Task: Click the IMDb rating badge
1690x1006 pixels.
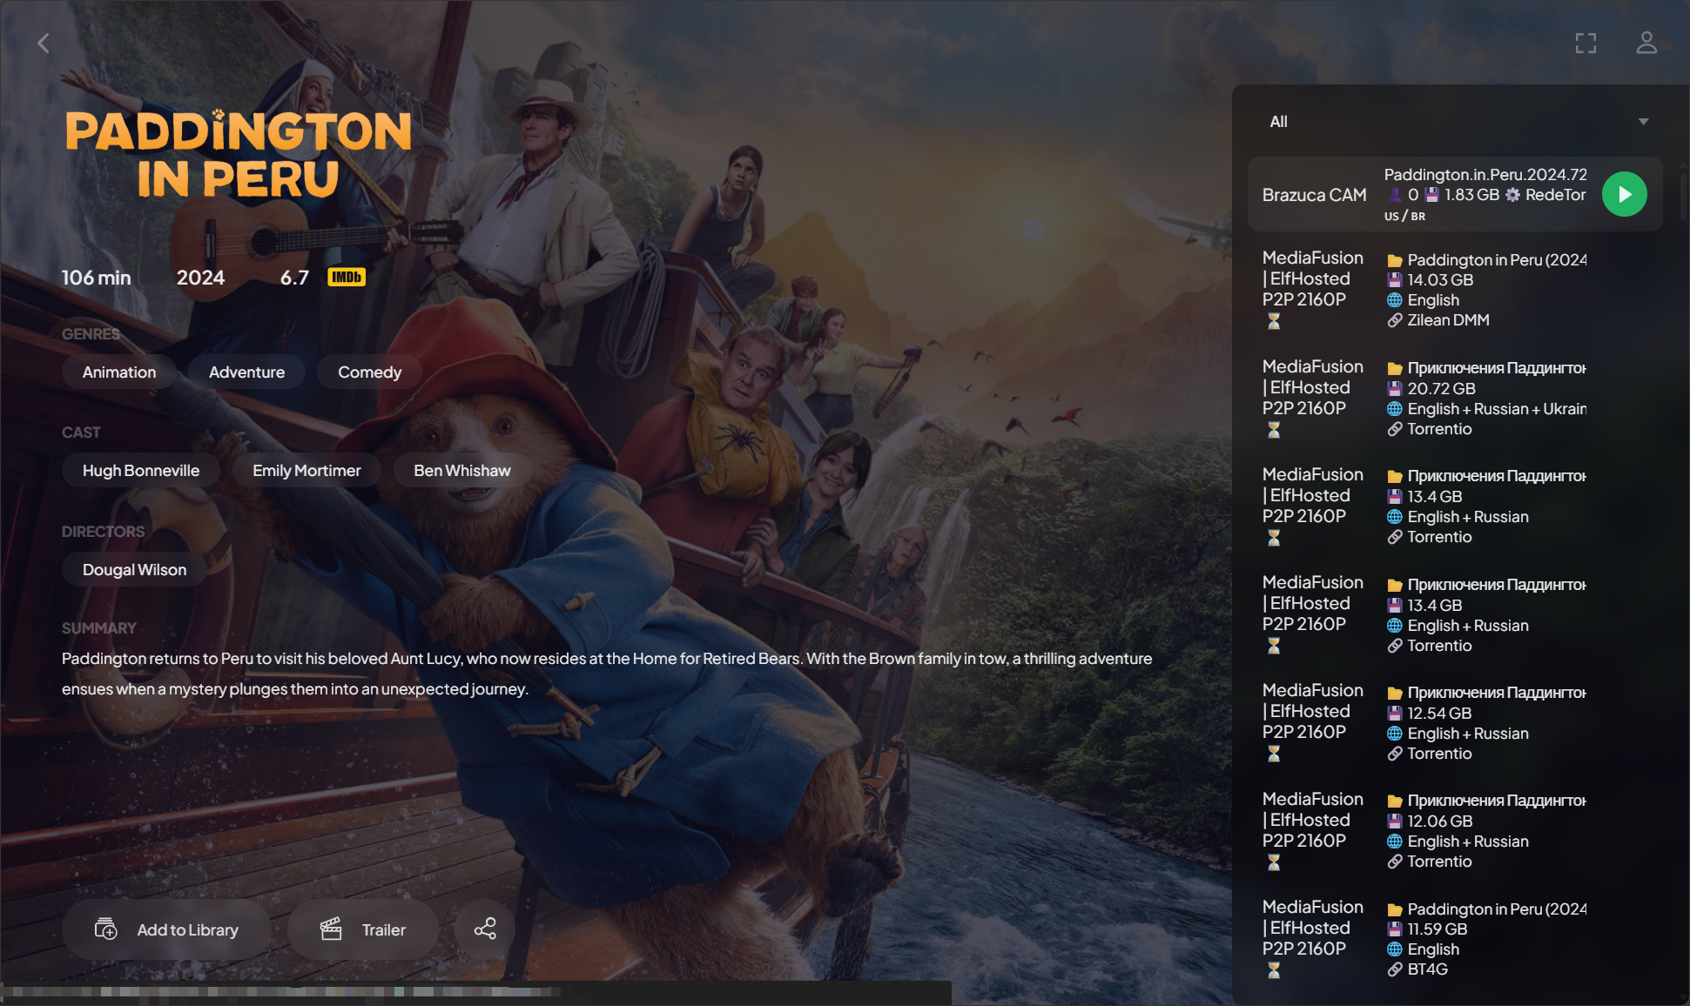Action: pyautogui.click(x=346, y=278)
